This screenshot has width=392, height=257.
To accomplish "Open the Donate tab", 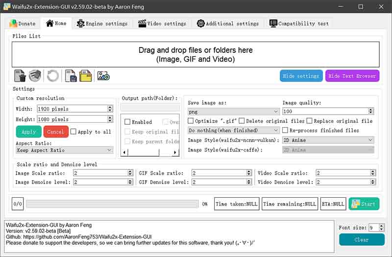I will (x=22, y=23).
